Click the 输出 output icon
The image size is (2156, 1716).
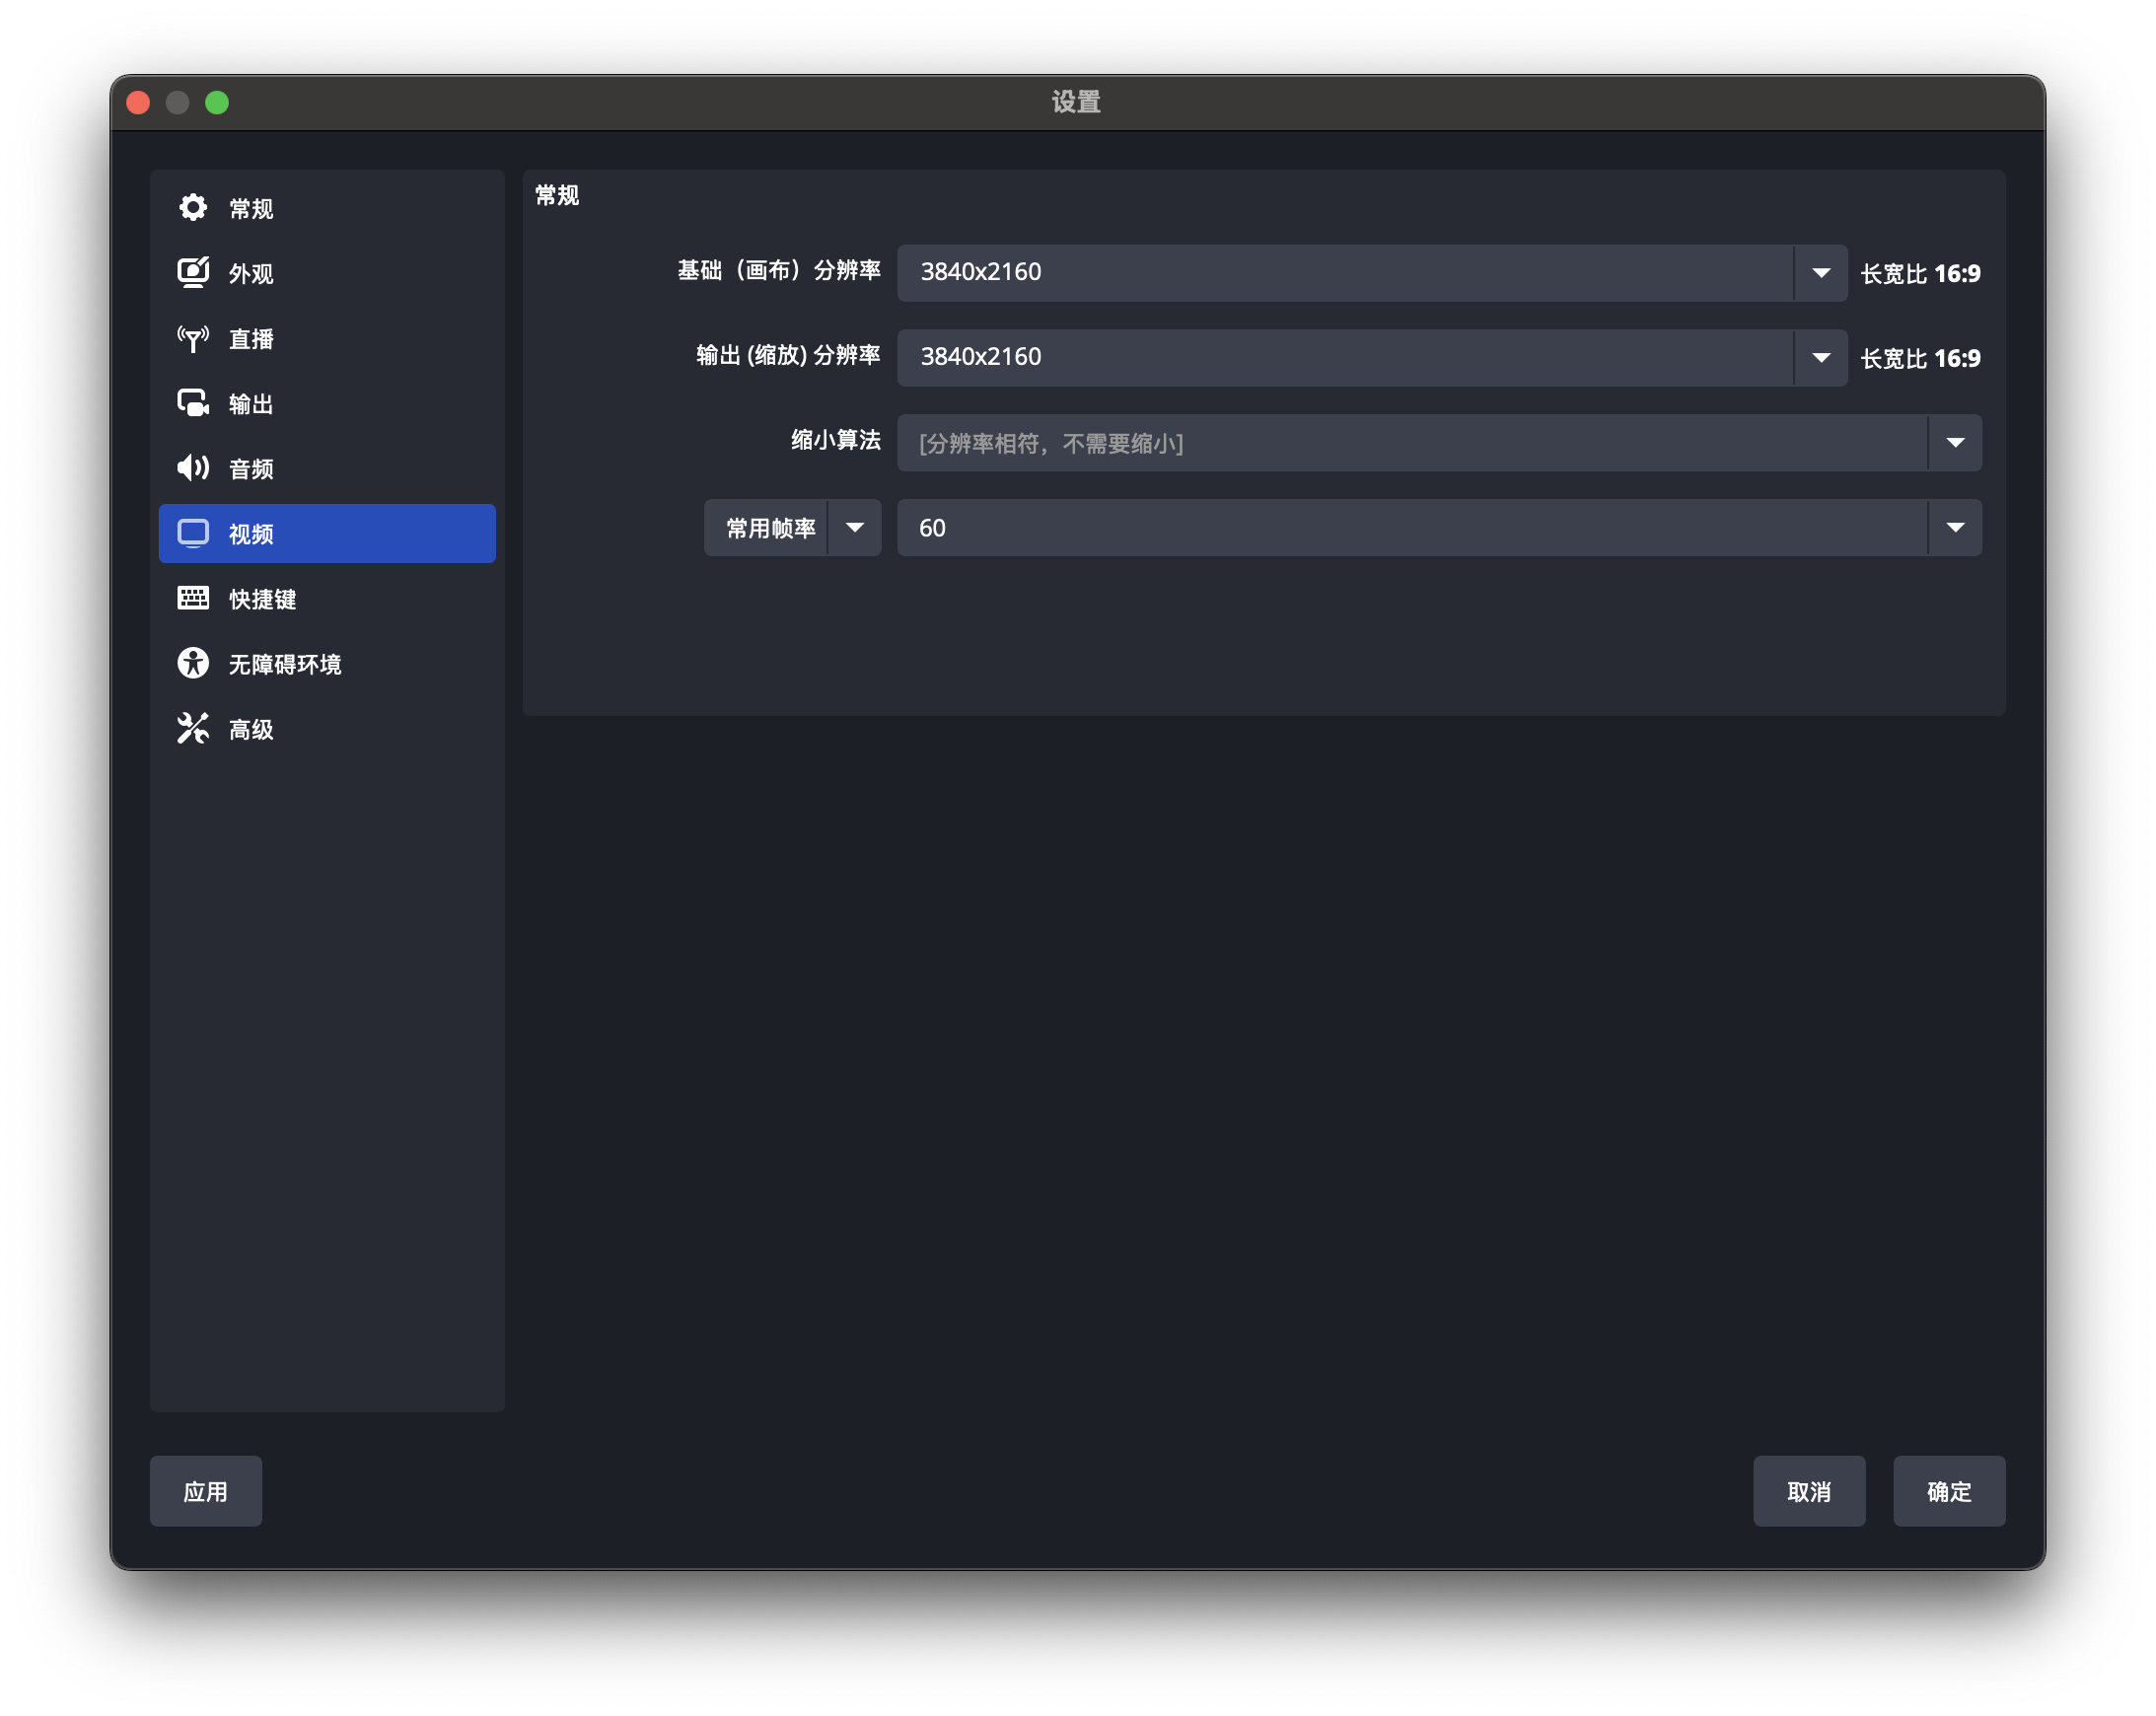pos(193,403)
